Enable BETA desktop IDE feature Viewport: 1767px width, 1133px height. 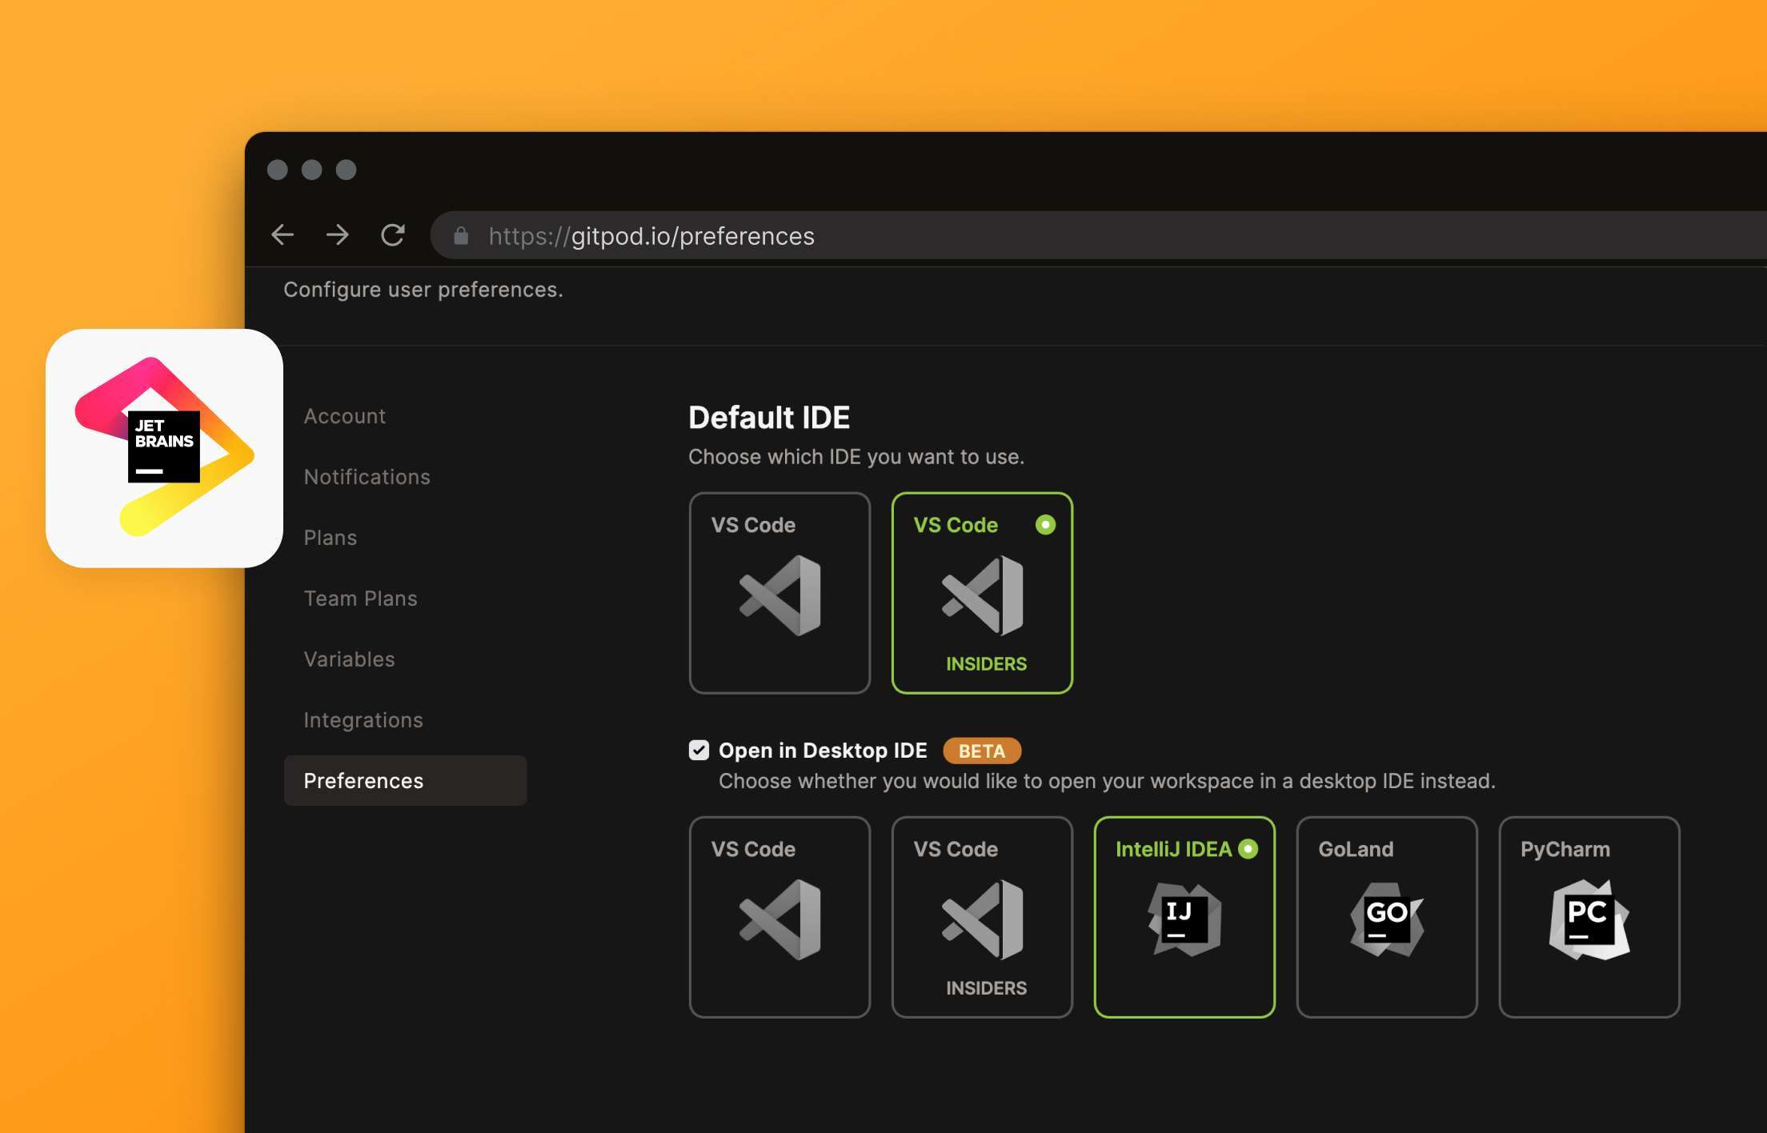pos(697,748)
